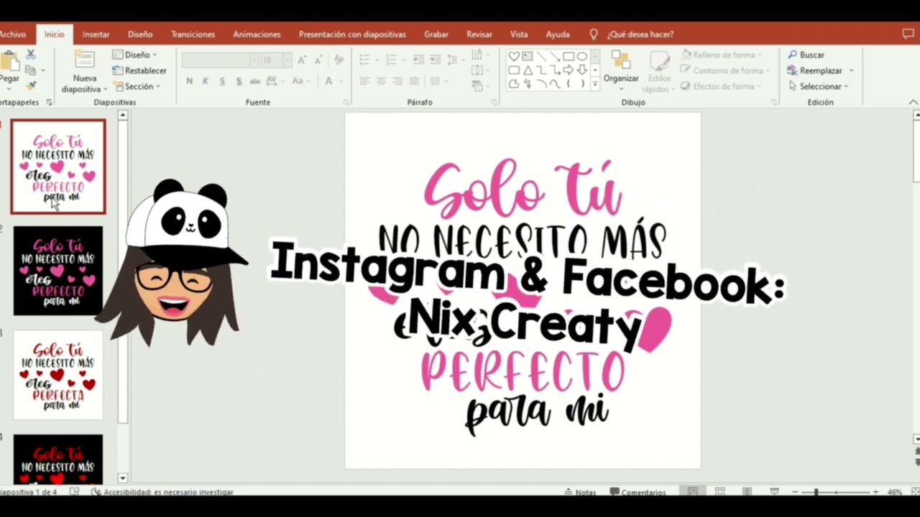The width and height of the screenshot is (920, 517).
Task: Open the Efectos de forma dropdown
Action: click(x=721, y=86)
